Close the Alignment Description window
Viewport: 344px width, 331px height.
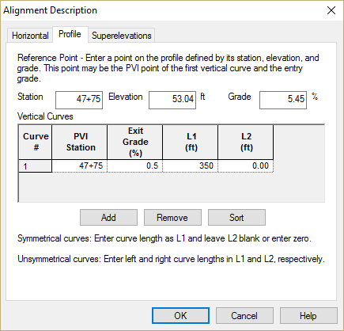(331, 10)
